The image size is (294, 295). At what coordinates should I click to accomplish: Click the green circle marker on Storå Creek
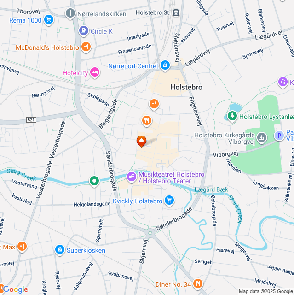(94, 181)
